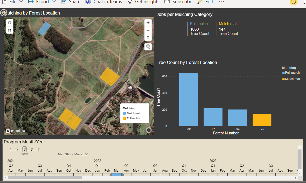Select Month granularity on timeline
Image resolution: width=306 pixels, height=183 pixels.
point(24,149)
